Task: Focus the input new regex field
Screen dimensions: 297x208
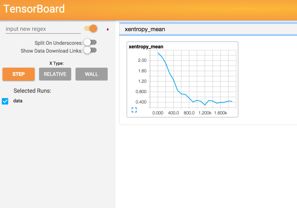Action: coord(43,29)
